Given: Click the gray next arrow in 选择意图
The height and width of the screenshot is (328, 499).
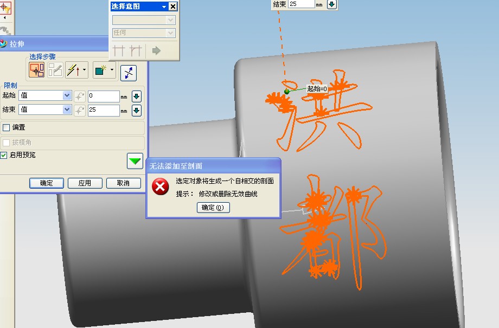Looking at the screenshot, I should pyautogui.click(x=156, y=50).
